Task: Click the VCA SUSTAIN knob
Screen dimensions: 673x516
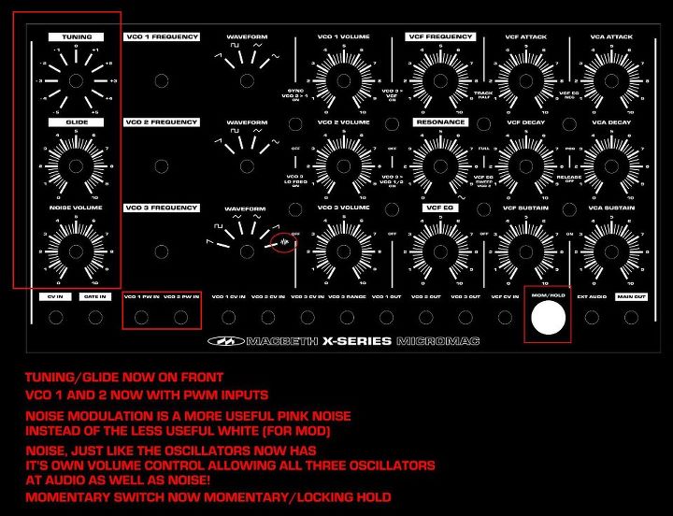Action: pyautogui.click(x=611, y=251)
